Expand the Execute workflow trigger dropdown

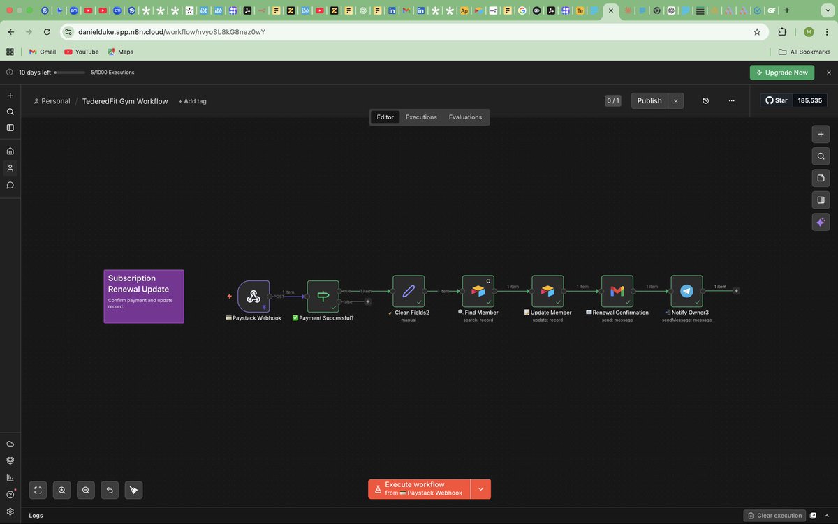481,489
